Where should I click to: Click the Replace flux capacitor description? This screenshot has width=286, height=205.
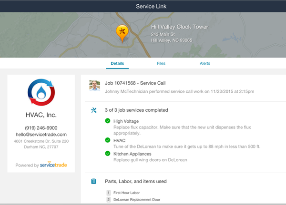(182, 130)
